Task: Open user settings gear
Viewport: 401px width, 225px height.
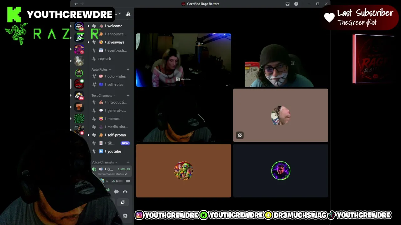Action: 125,216
